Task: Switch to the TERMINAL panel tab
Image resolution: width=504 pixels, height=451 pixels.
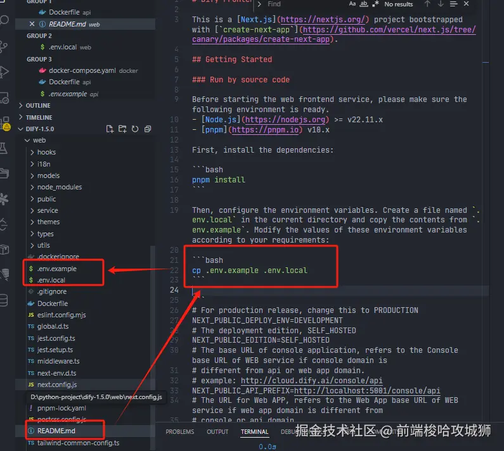Action: [255, 432]
